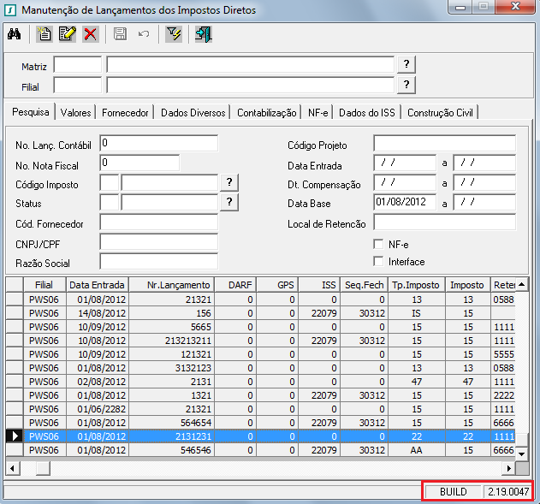The width and height of the screenshot is (540, 504).
Task: Click the red X delete icon
Action: click(x=90, y=34)
